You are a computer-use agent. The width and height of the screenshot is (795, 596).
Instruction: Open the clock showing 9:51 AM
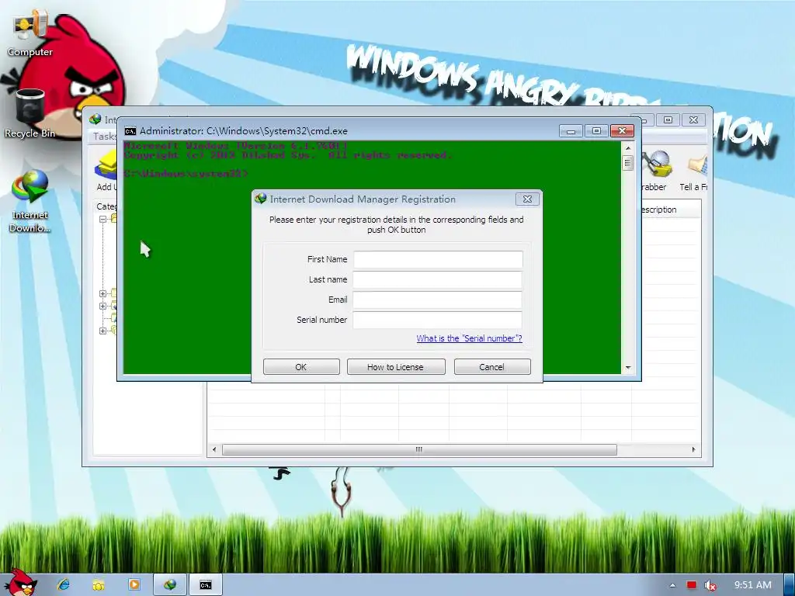pyautogui.click(x=753, y=585)
